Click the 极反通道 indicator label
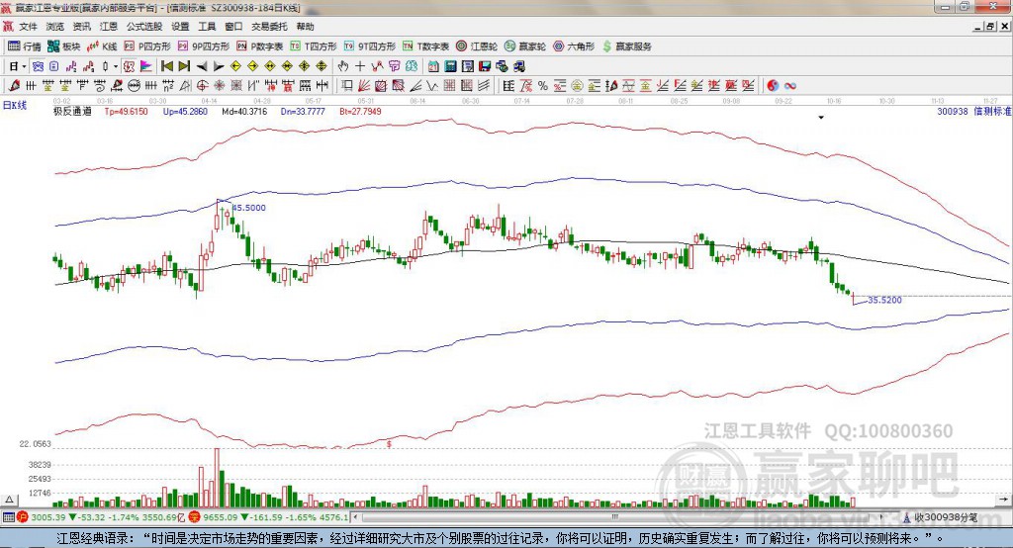Image resolution: width=1013 pixels, height=548 pixels. point(72,111)
